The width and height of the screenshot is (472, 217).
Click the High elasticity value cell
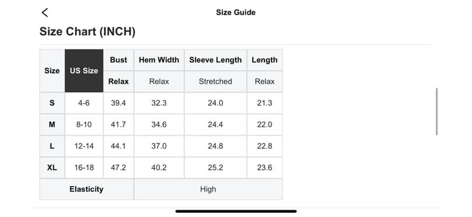(x=208, y=189)
